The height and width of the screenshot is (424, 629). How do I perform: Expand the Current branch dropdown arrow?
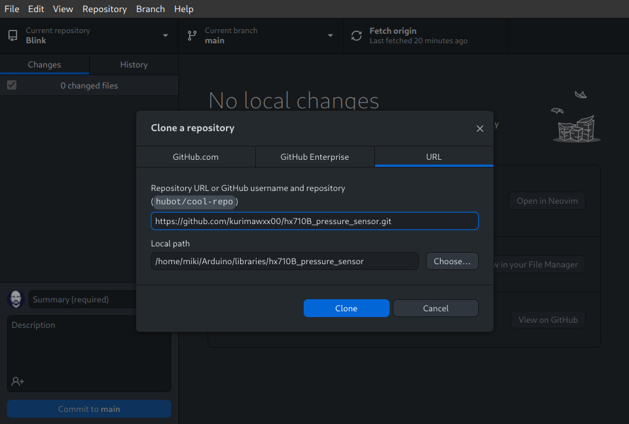tap(330, 36)
